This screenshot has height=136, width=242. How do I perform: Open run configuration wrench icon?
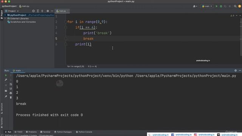[x=6, y=80]
